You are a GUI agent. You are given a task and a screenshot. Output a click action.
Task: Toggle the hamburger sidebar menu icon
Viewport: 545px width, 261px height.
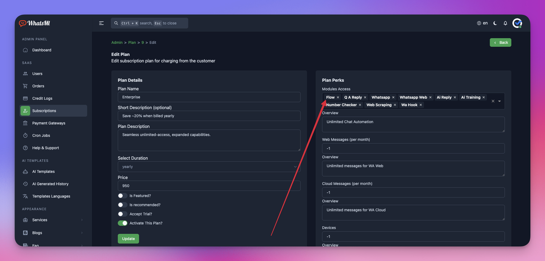coord(101,23)
